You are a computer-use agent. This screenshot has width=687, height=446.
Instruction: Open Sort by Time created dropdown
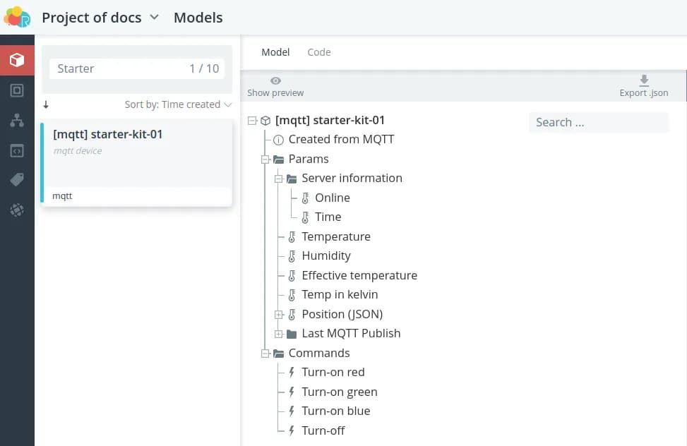click(x=178, y=104)
